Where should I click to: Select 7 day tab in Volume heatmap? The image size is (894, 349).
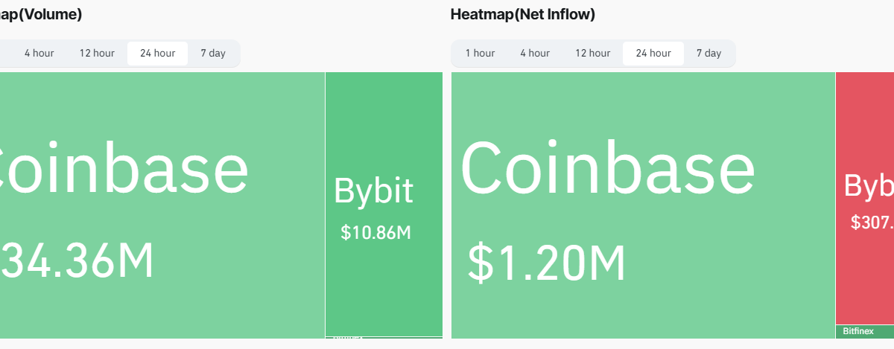(x=213, y=53)
